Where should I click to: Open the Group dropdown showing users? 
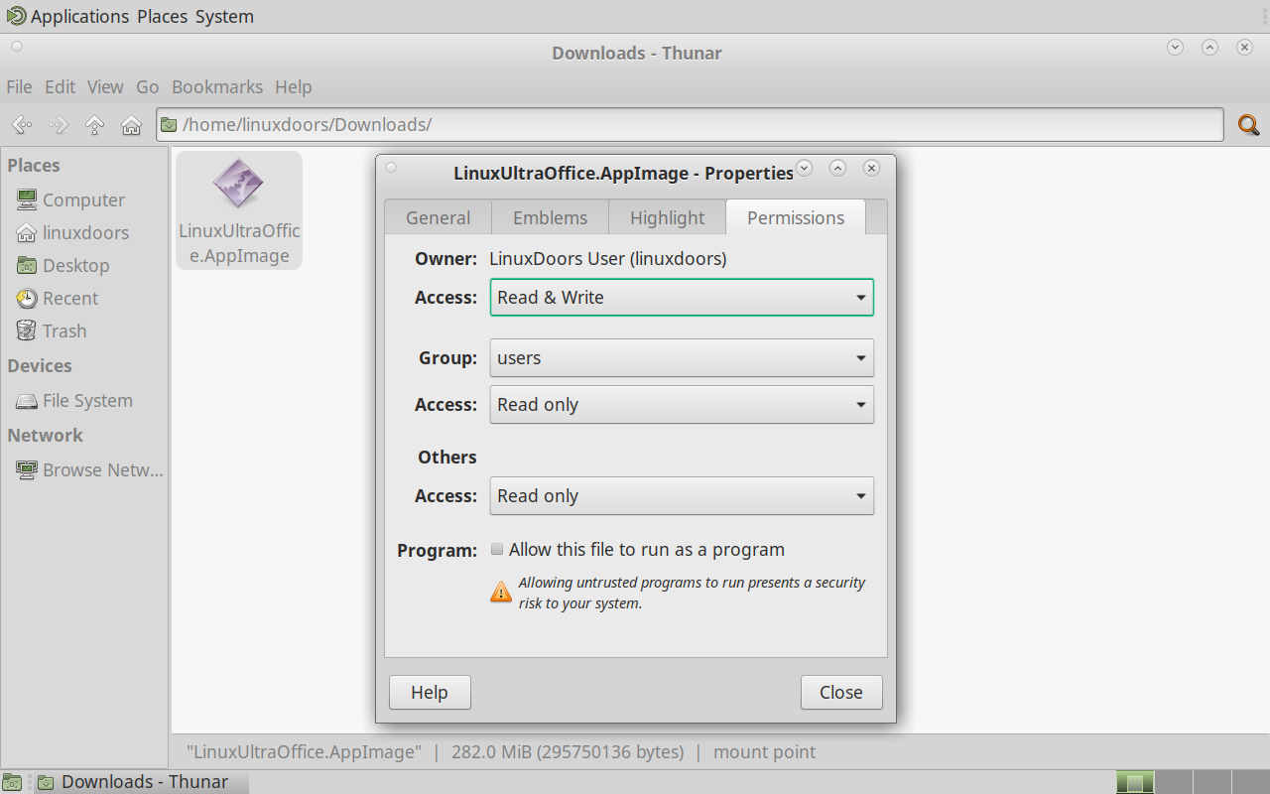pos(682,357)
